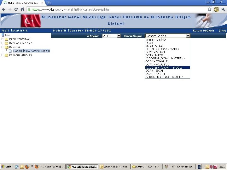Click the Bütçe Tahminleri folder icon

pos(6,39)
